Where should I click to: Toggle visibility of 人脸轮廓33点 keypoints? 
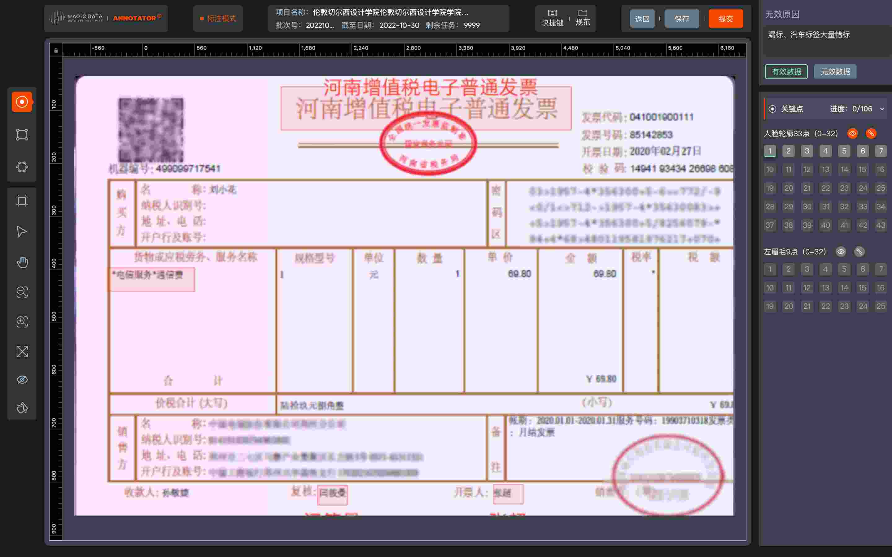853,133
